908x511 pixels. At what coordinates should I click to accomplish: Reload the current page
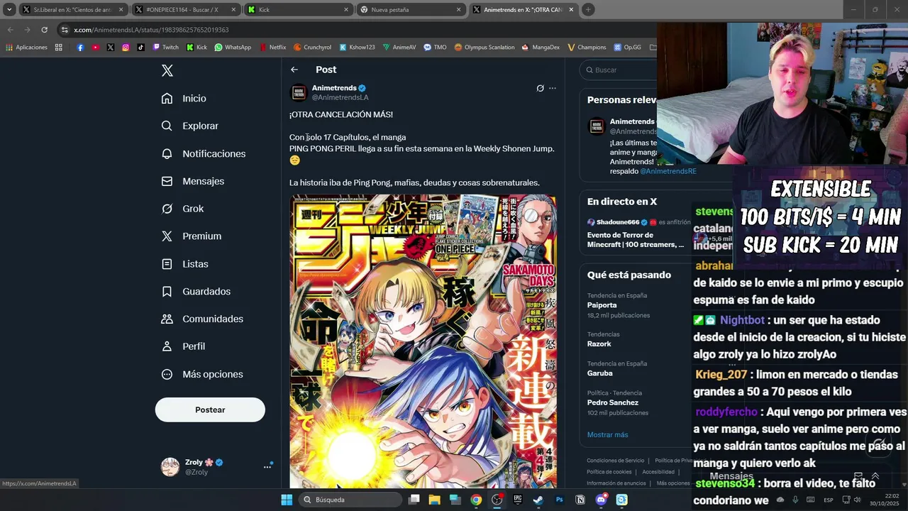tap(44, 30)
